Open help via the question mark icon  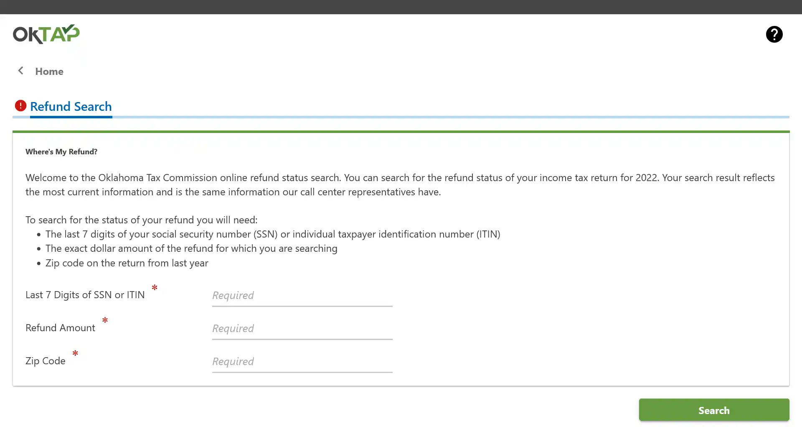(x=774, y=34)
